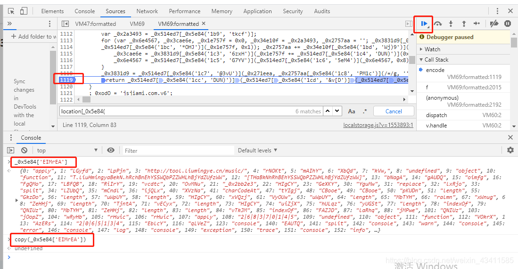Open the Audits panel

(x=322, y=11)
